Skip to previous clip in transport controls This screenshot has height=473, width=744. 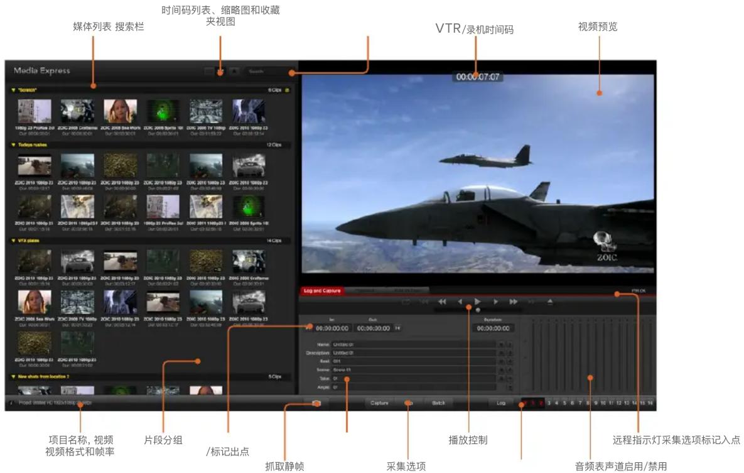424,302
